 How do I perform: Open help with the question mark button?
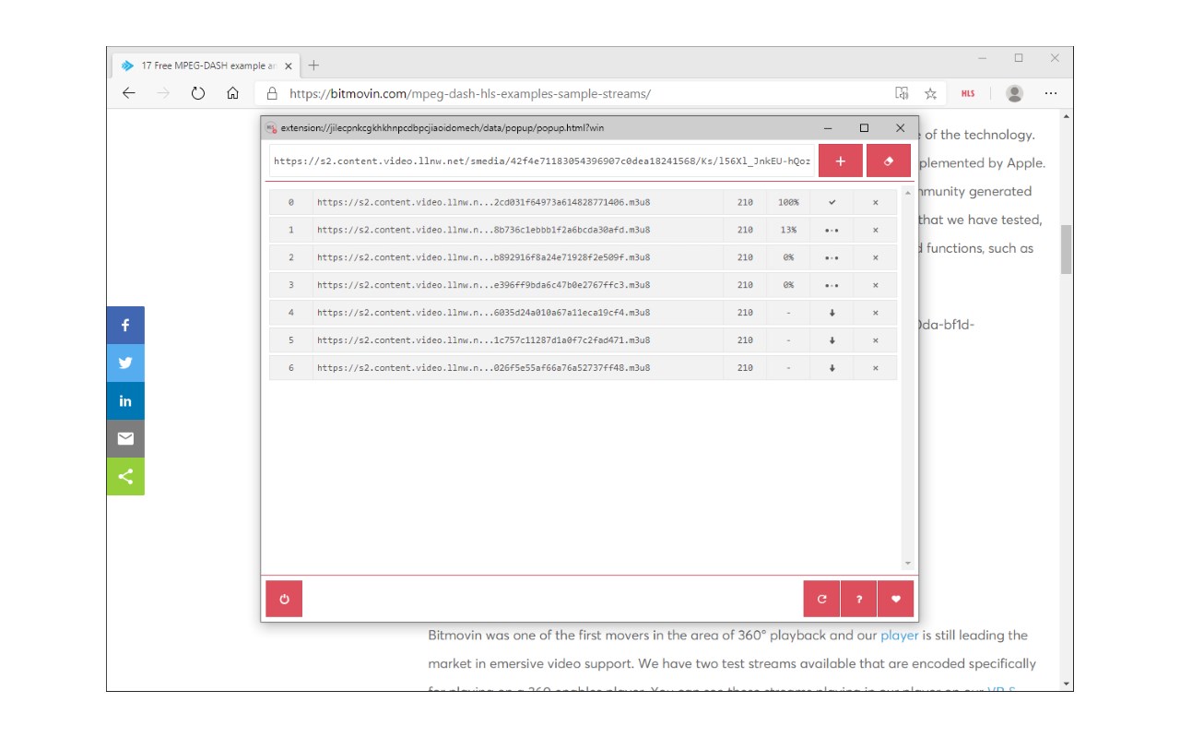pos(858,599)
